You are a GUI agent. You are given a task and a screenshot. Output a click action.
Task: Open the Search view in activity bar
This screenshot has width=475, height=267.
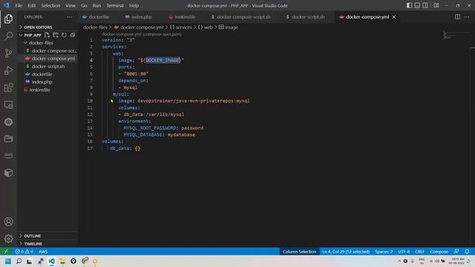[x=8, y=36]
